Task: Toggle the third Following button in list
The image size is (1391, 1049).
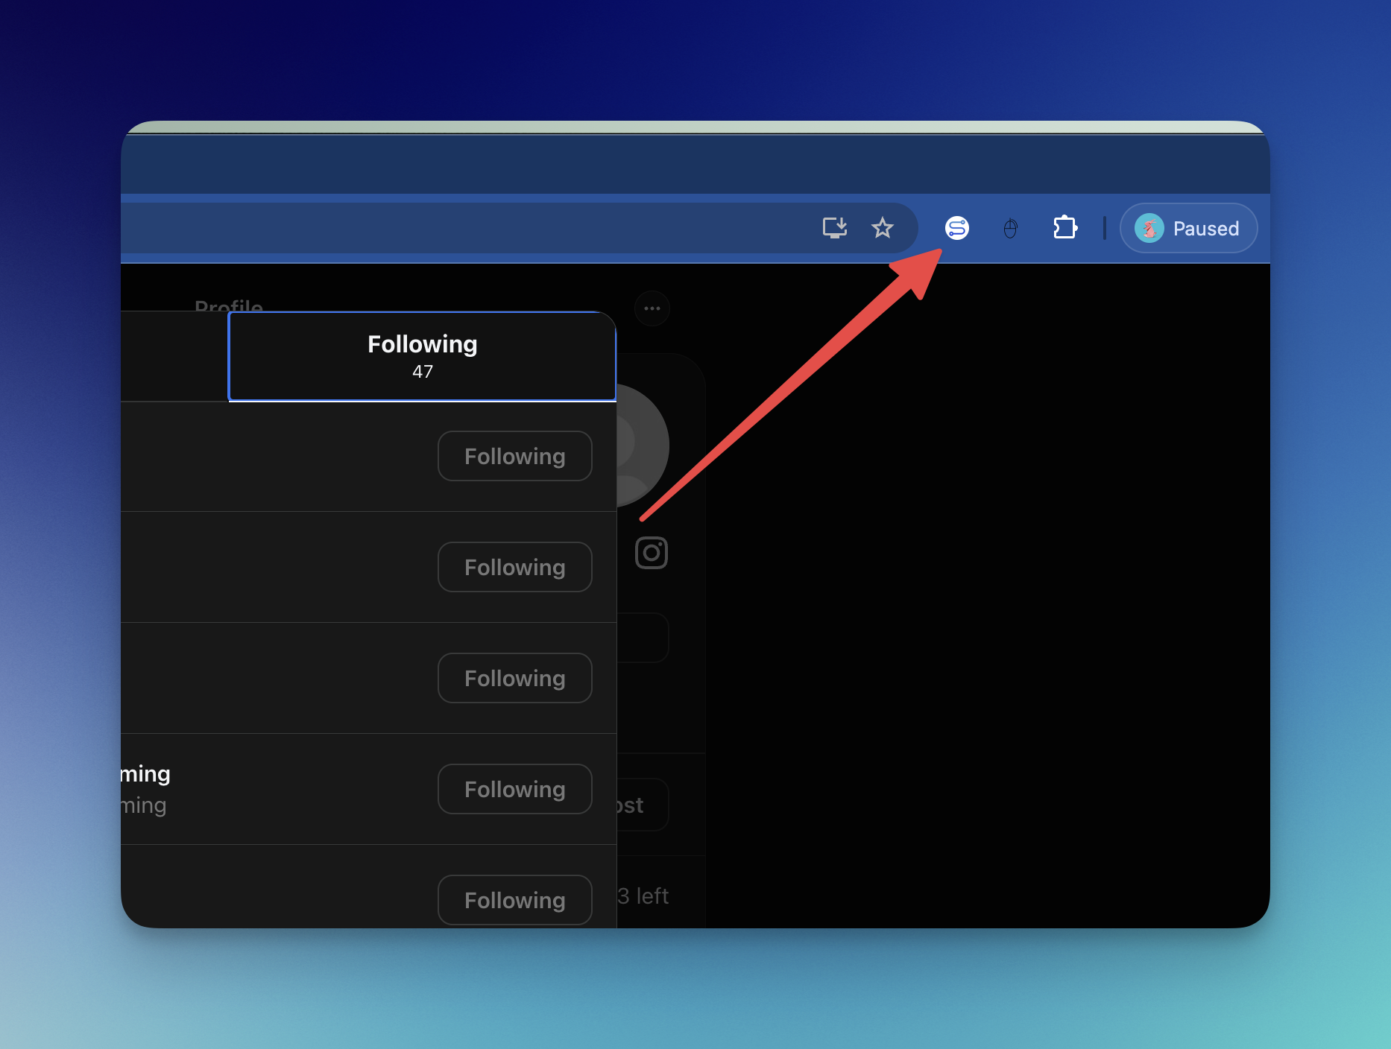Action: coord(514,678)
